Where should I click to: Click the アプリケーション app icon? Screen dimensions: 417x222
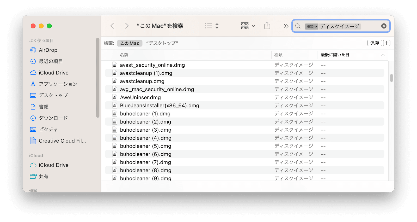33,84
